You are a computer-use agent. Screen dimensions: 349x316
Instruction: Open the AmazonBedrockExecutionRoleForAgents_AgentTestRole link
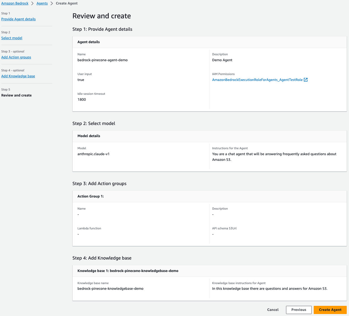coord(257,80)
